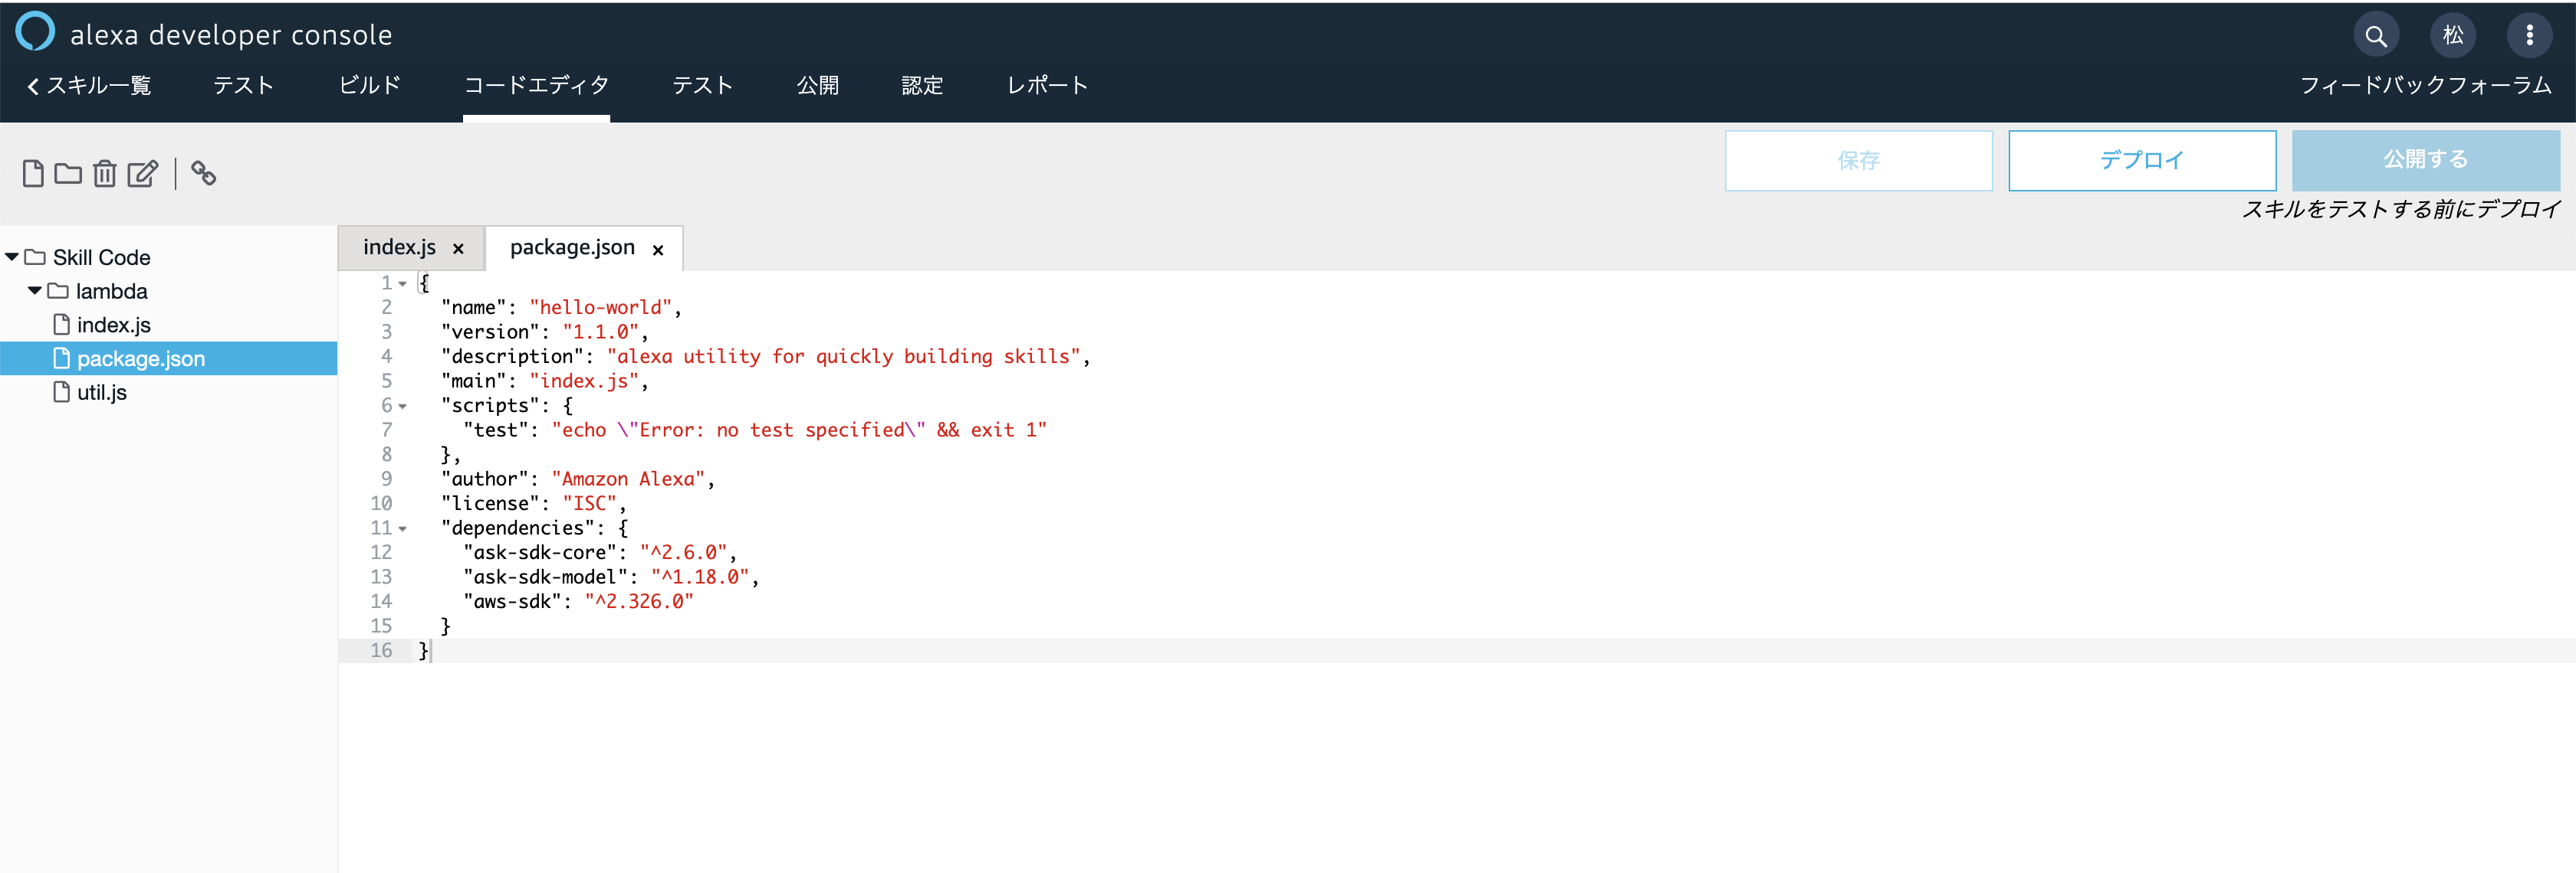Viewport: 2576px width, 873px height.
Task: Open the レポート tab
Action: (x=1047, y=86)
